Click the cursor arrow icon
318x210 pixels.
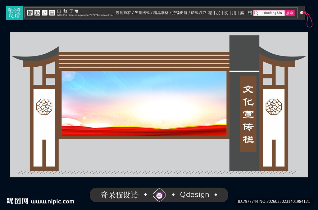pyautogui.click(x=76, y=11)
